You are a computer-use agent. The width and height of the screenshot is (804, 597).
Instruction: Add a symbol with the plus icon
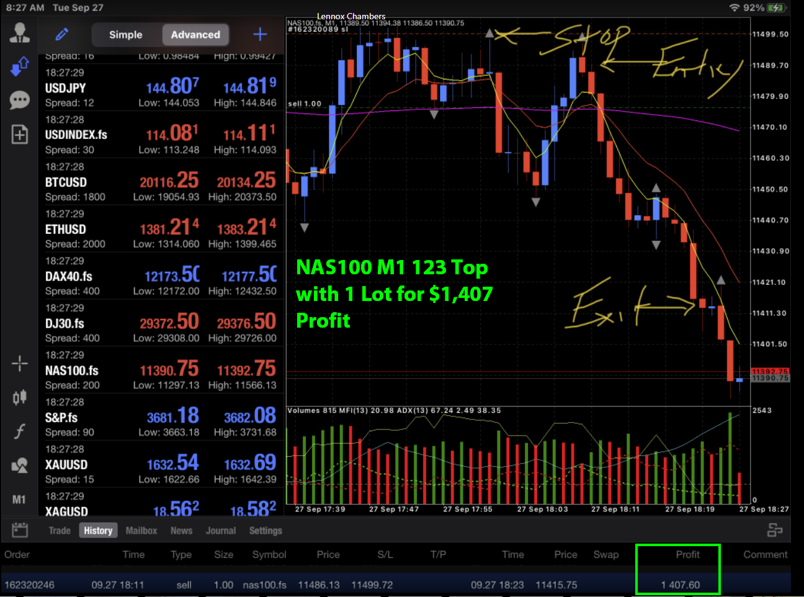pos(260,34)
